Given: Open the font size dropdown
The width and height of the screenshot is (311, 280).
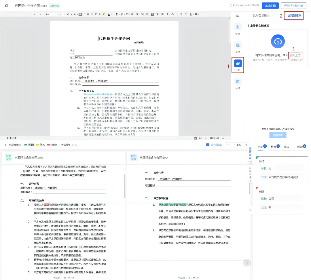Looking at the screenshot, I should pos(62,14).
